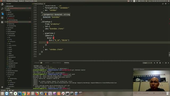Maximize panel using up chevron
The height and width of the screenshot is (96, 170).
[x=163, y=63]
